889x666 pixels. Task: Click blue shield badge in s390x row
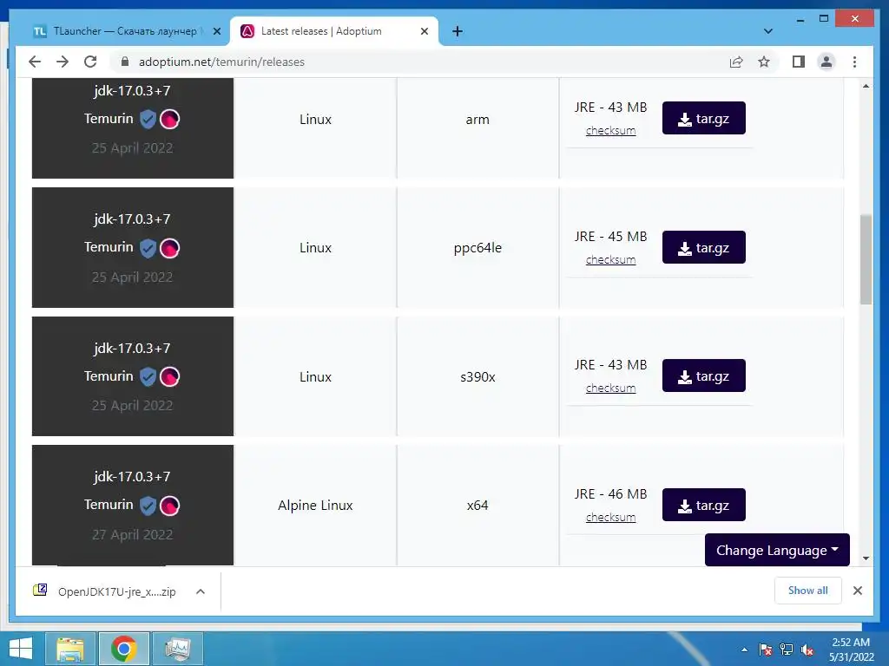tap(148, 377)
